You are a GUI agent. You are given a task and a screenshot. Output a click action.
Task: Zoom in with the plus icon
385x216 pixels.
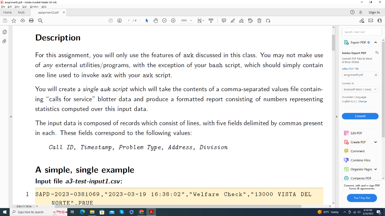tap(173, 21)
